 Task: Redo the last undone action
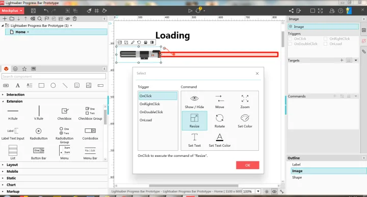[54, 11]
